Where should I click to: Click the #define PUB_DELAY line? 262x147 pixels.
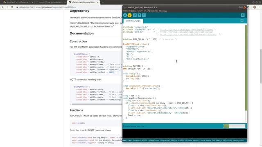150,39
